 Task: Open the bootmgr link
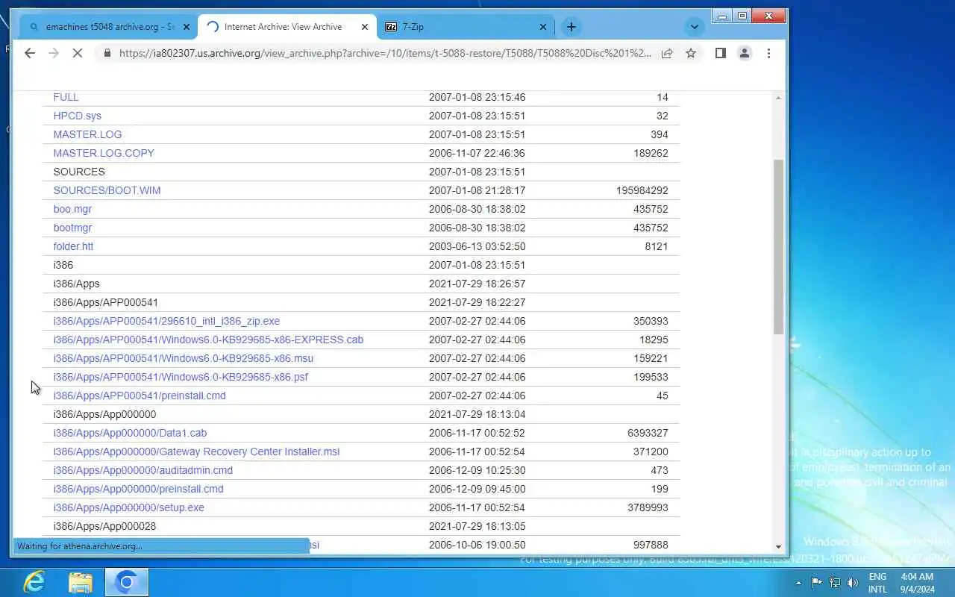click(72, 228)
